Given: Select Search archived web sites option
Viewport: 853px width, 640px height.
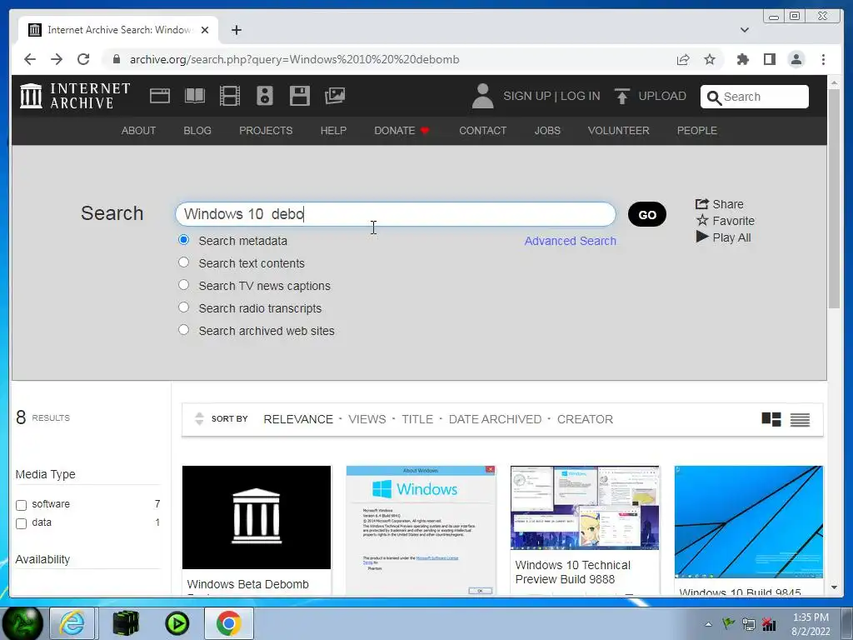Looking at the screenshot, I should 184,330.
